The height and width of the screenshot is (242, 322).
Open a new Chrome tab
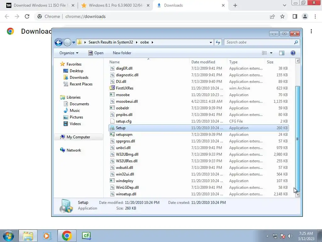click(235, 6)
